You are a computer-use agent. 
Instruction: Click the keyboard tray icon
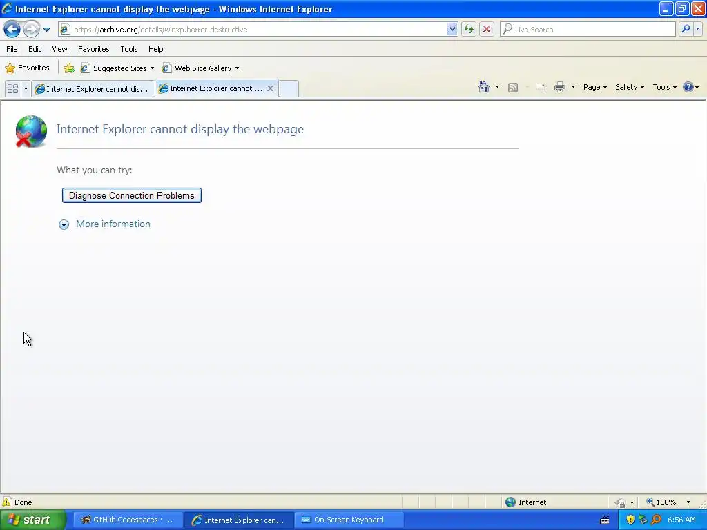point(605,520)
